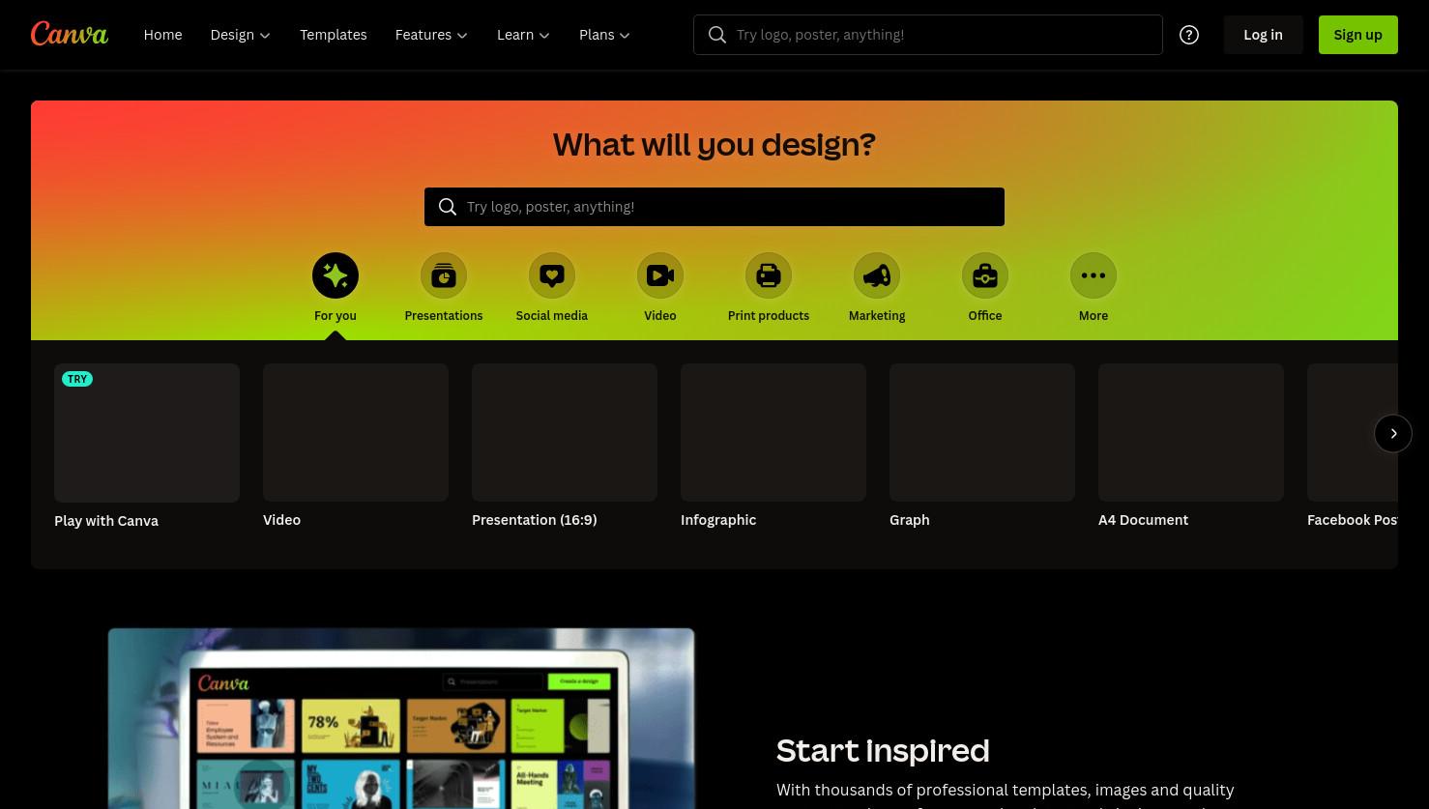Click the magnifier icon in the top search bar

coord(717,35)
